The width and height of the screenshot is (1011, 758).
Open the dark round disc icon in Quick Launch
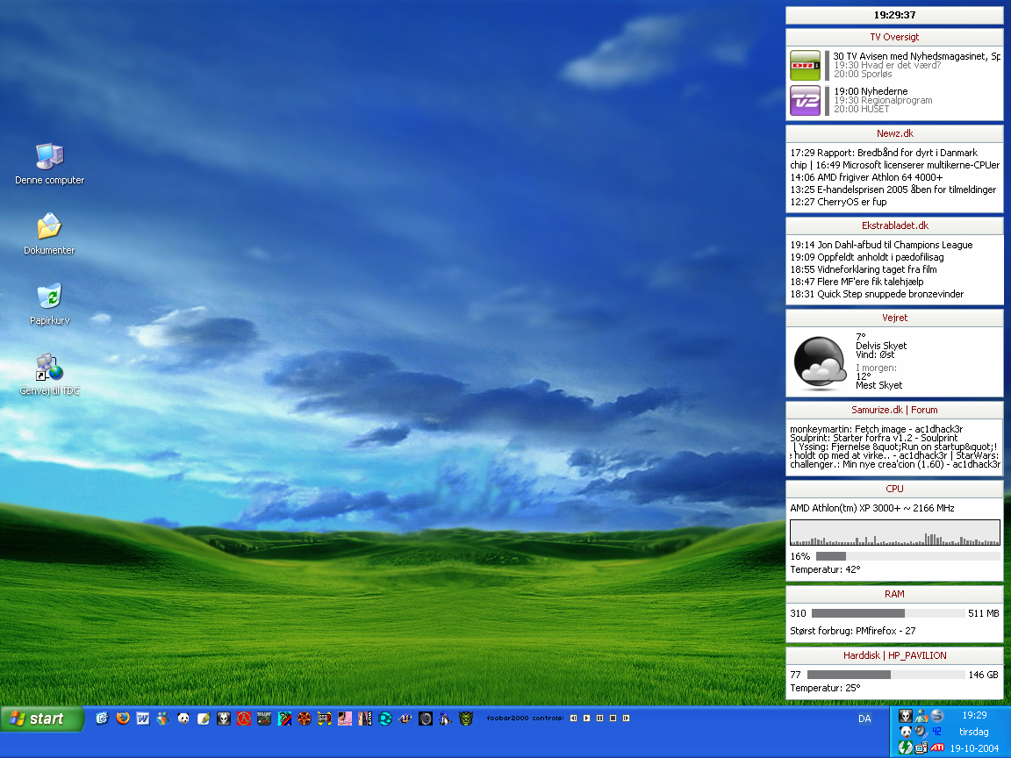pyautogui.click(x=426, y=718)
